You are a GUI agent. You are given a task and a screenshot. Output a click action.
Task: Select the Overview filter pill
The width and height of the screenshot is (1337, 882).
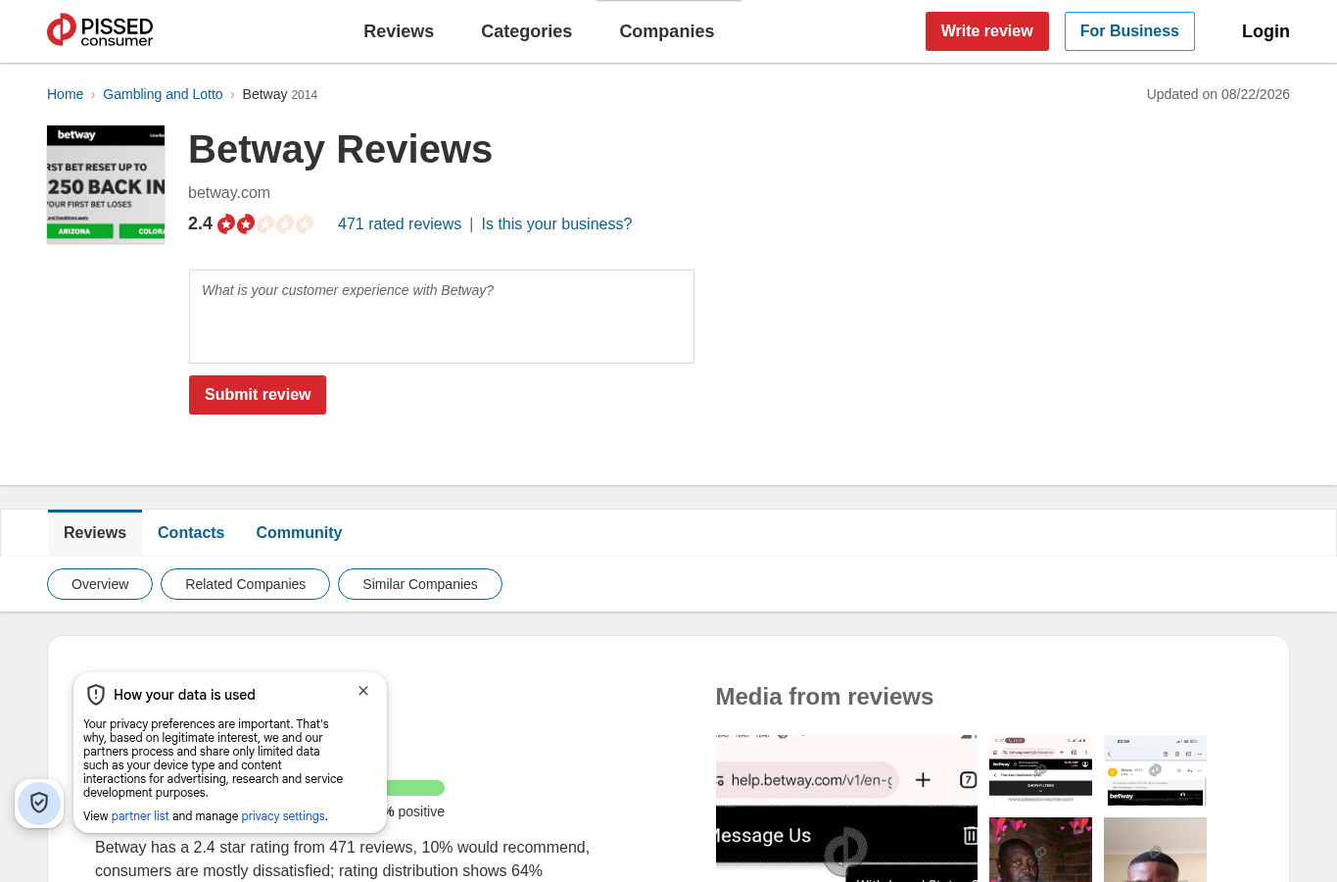[100, 584]
